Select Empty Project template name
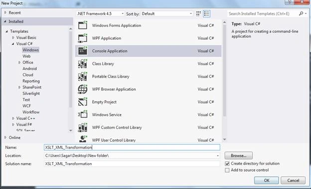The image size is (311, 189). pos(104,102)
